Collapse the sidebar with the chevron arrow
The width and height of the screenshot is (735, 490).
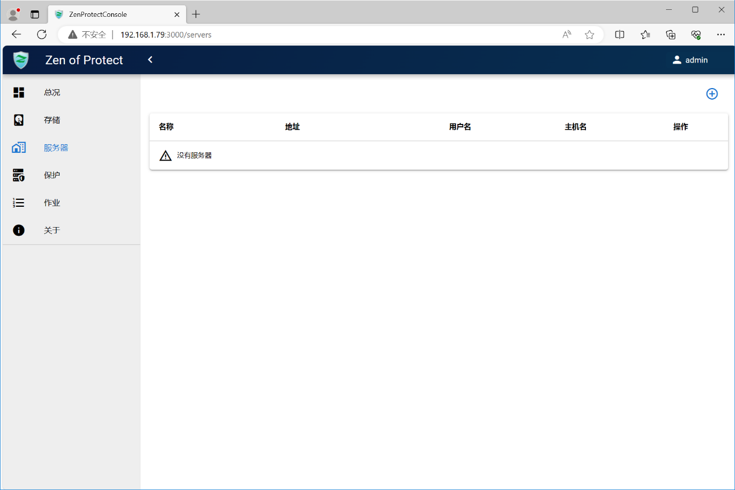click(150, 60)
